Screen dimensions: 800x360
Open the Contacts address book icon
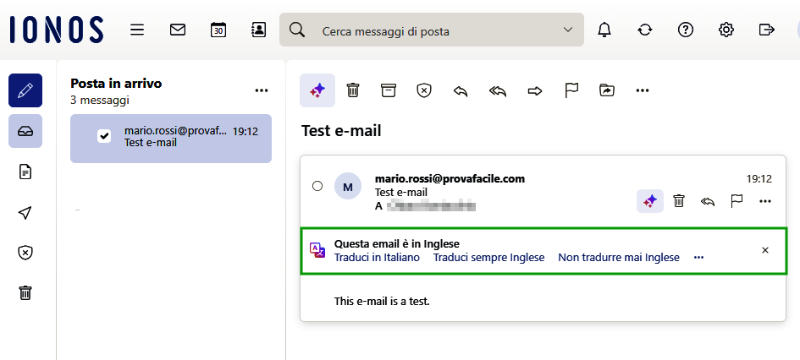(x=259, y=30)
